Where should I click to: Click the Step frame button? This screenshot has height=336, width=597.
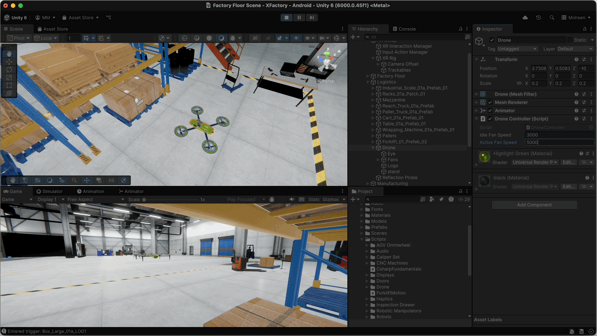pyautogui.click(x=312, y=18)
